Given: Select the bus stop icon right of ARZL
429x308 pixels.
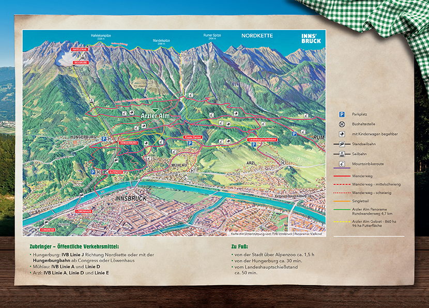Looking at the screenshot, I should [x=283, y=163].
